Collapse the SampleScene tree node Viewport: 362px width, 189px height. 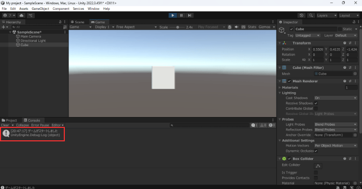tap(10, 32)
